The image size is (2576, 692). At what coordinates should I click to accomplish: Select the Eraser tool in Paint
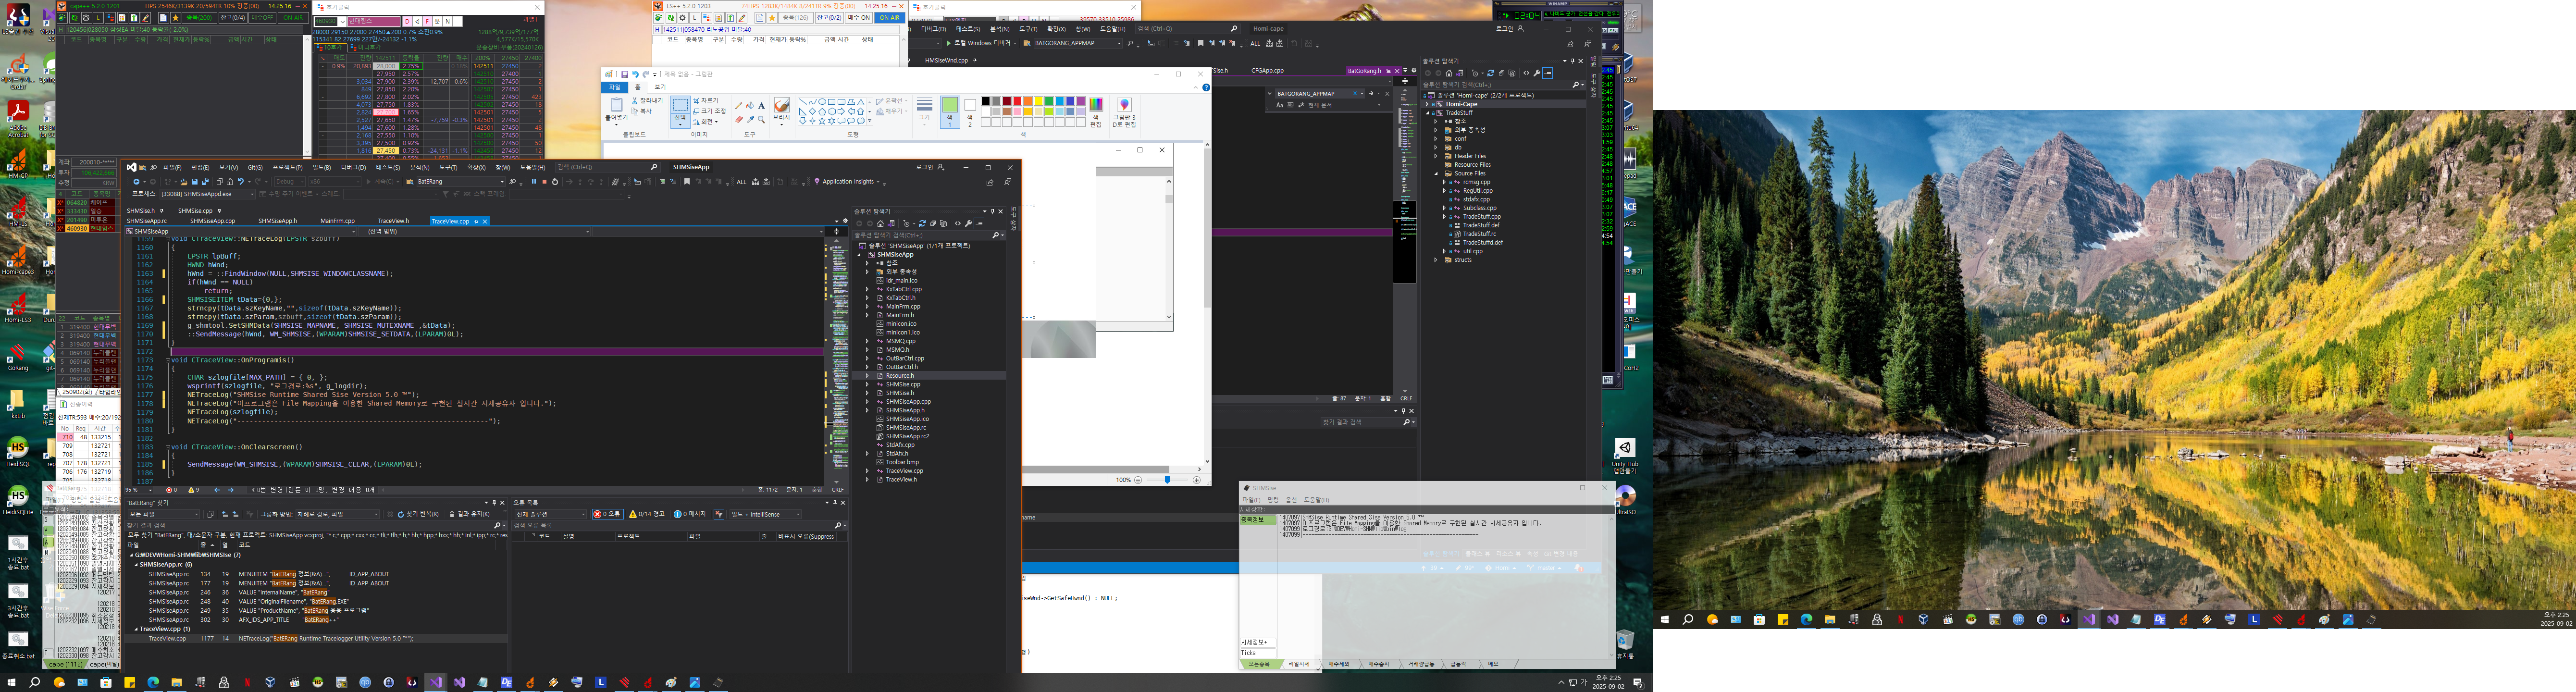click(739, 120)
